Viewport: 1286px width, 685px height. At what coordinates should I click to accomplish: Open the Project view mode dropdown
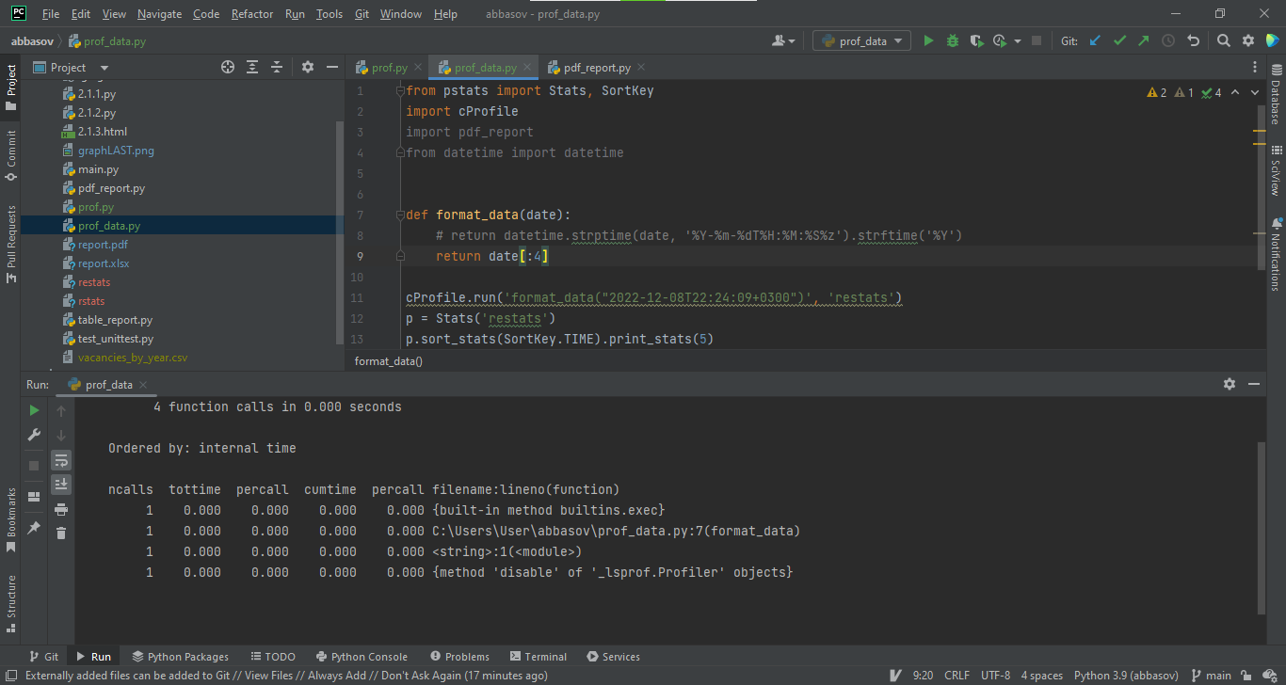click(104, 67)
